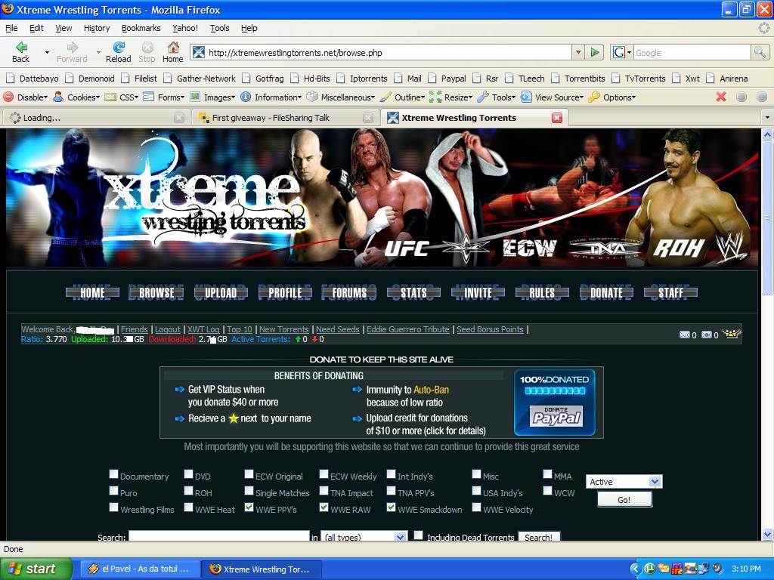Click the Back arrow icon

(21, 48)
